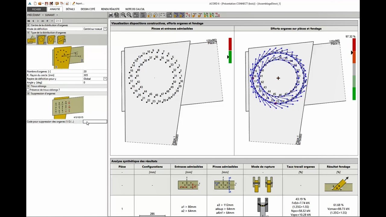Click the new document icon
Image resolution: width=386 pixels, height=217 pixels.
[x=35, y=4]
